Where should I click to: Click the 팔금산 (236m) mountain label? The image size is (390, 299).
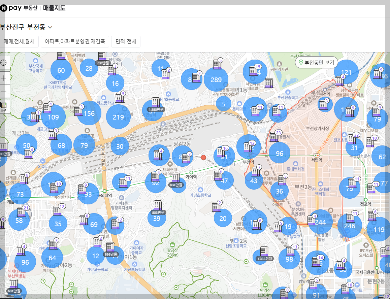click(172, 252)
